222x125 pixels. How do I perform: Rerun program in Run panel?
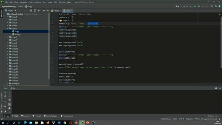point(5,92)
